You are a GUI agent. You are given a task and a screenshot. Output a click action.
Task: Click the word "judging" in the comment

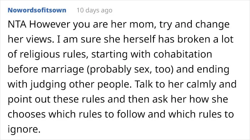(x=48, y=85)
